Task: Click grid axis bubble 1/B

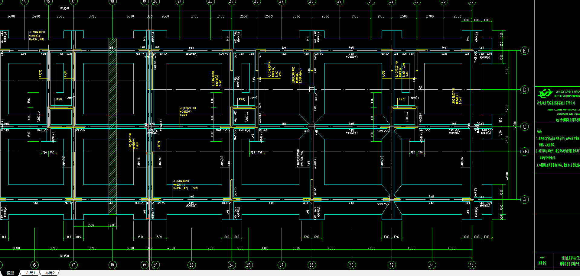Action: (x=525, y=152)
